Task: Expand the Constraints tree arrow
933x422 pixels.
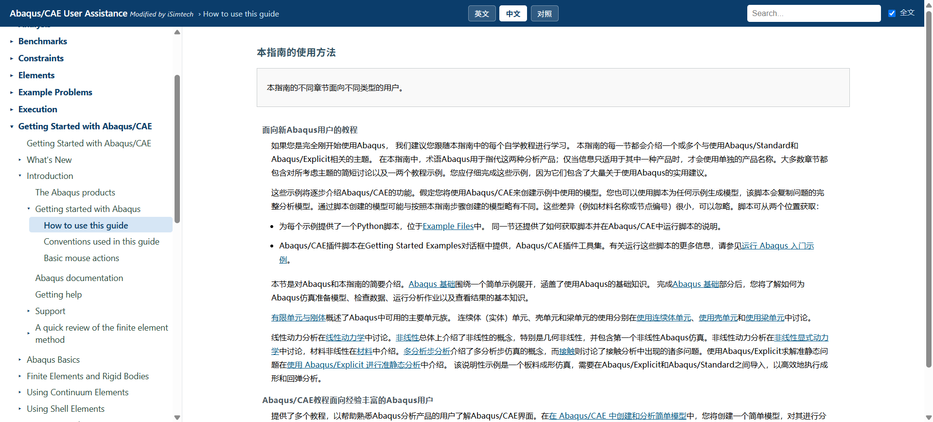Action: (x=12, y=58)
